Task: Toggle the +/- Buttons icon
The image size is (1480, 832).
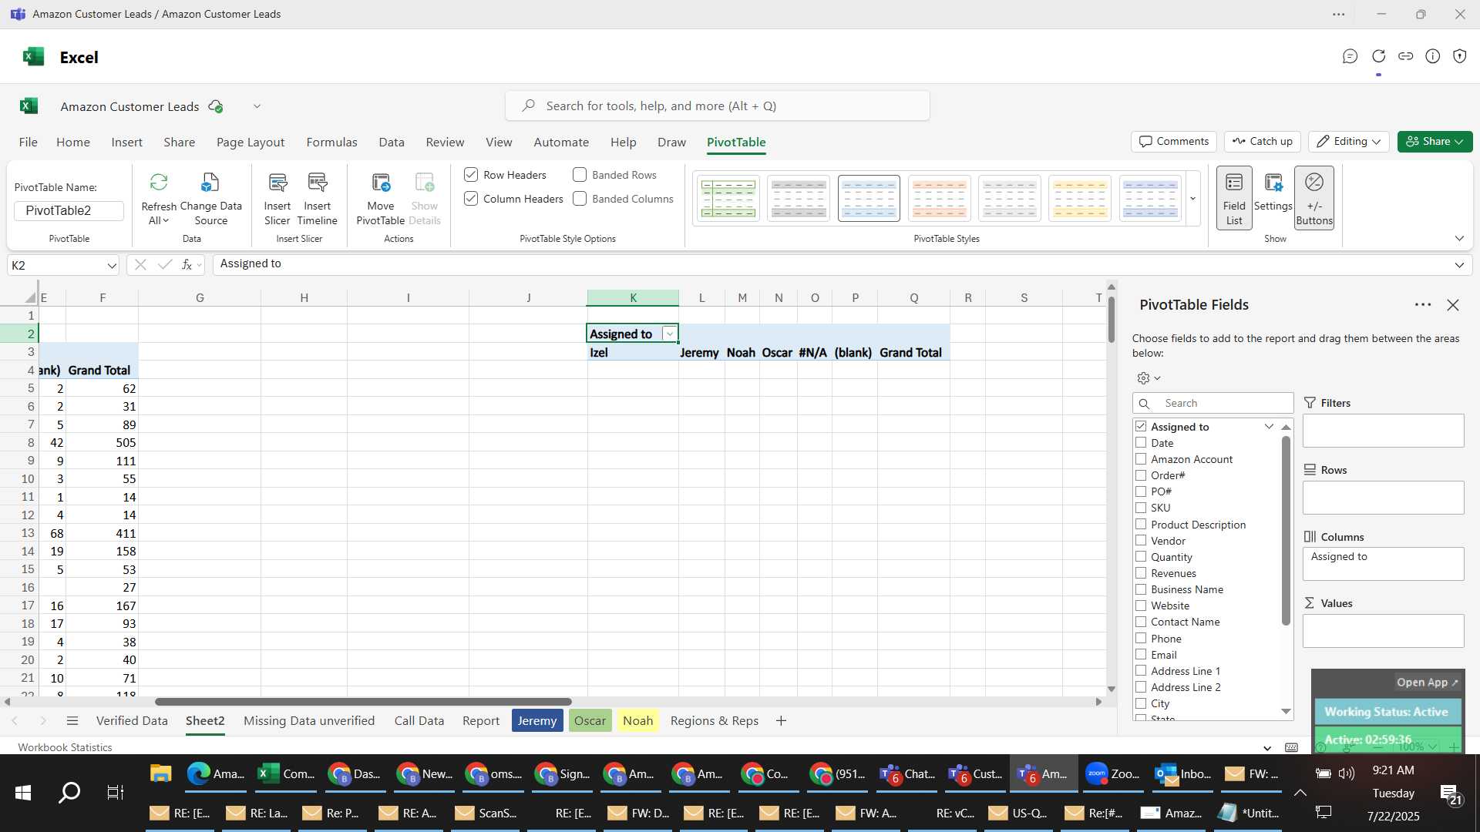Action: click(x=1314, y=183)
